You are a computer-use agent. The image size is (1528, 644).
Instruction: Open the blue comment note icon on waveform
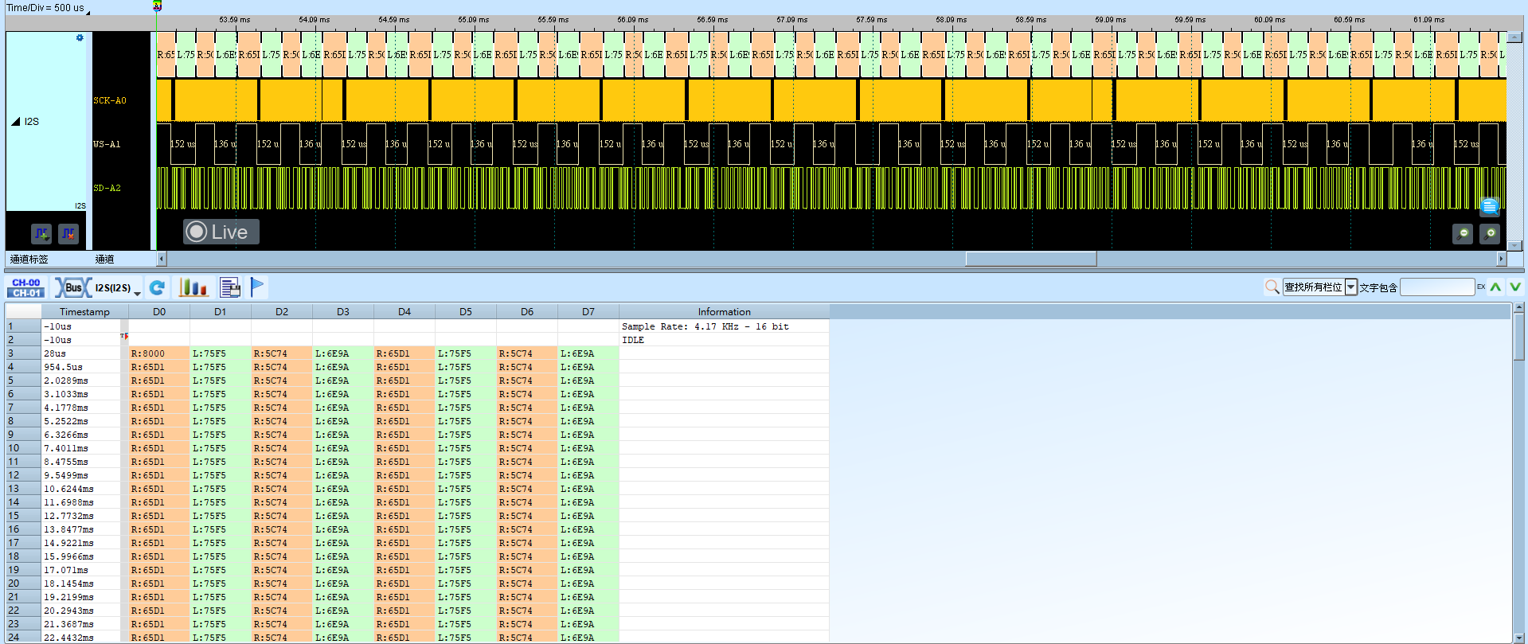1490,207
